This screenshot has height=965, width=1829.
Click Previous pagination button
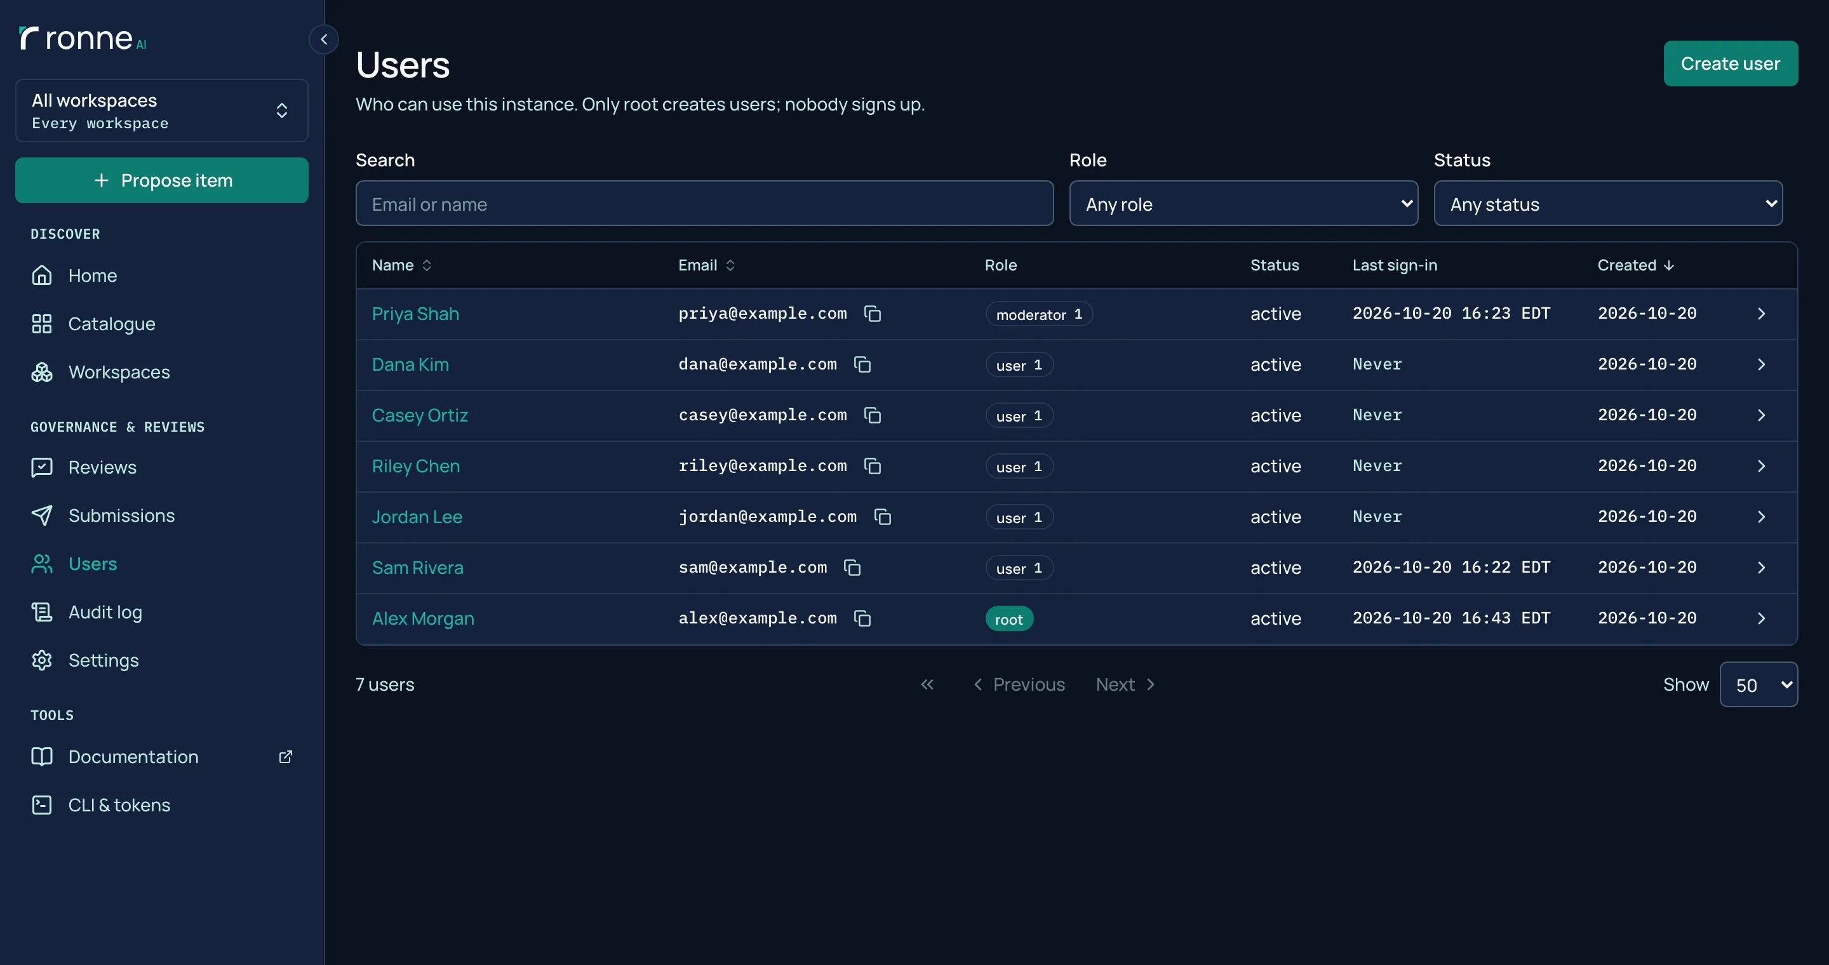(1019, 684)
